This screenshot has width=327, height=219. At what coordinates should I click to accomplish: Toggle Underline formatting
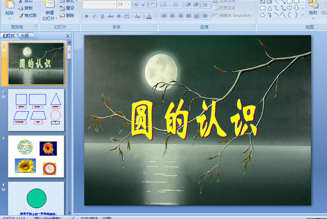tap(102, 16)
